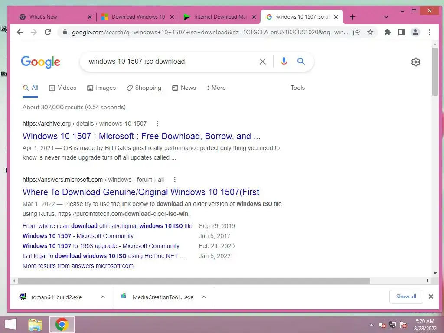The image size is (444, 333).
Task: Open More results from answers.microsoft.com
Action: [x=78, y=266]
